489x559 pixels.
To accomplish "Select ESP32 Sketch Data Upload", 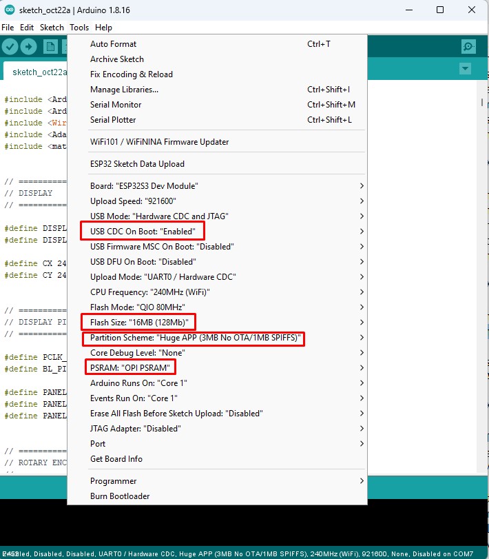I will coord(217,164).
